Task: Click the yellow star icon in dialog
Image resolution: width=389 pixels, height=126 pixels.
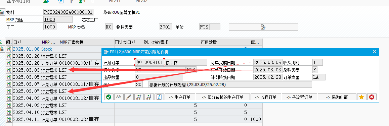Action: (361, 97)
